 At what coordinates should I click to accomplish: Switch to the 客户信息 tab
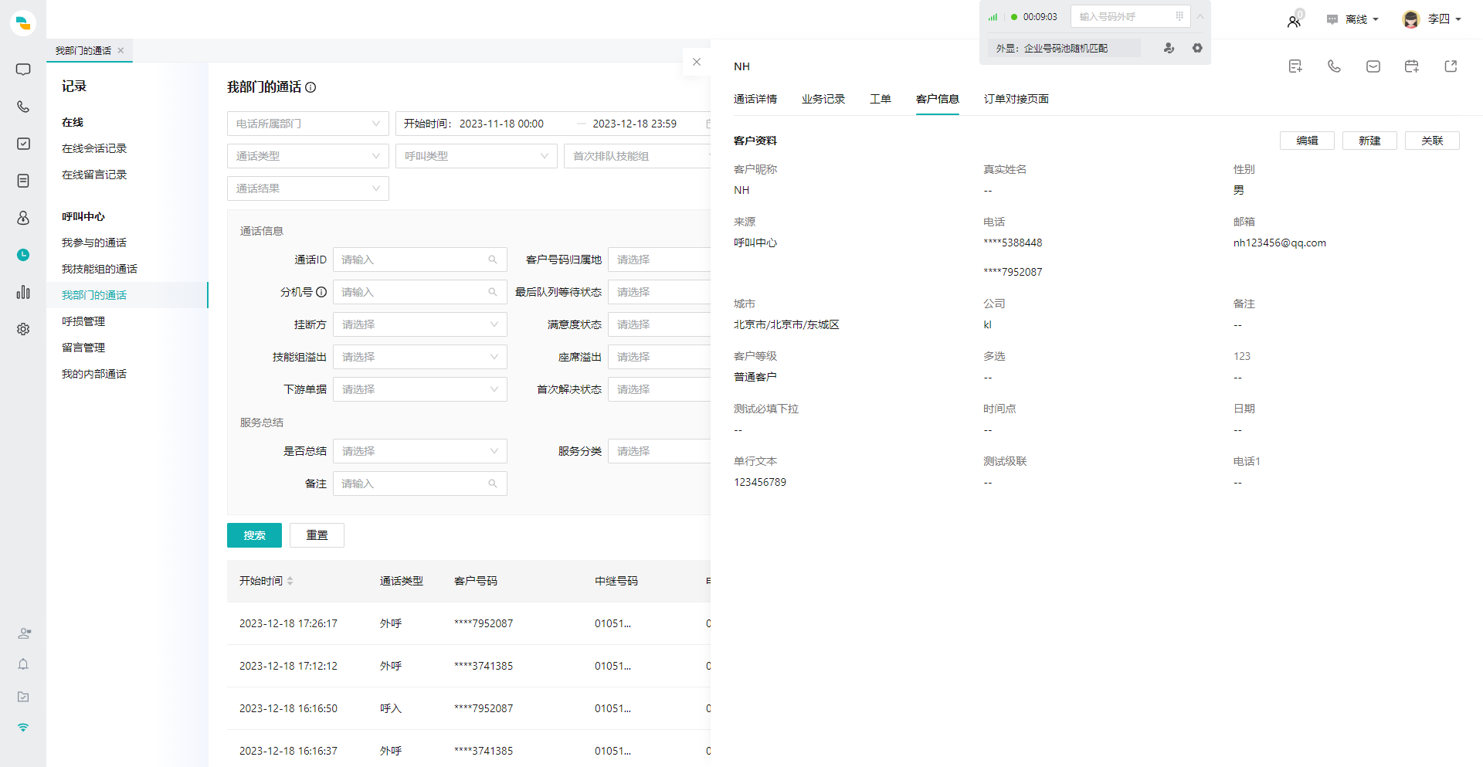[x=938, y=99]
